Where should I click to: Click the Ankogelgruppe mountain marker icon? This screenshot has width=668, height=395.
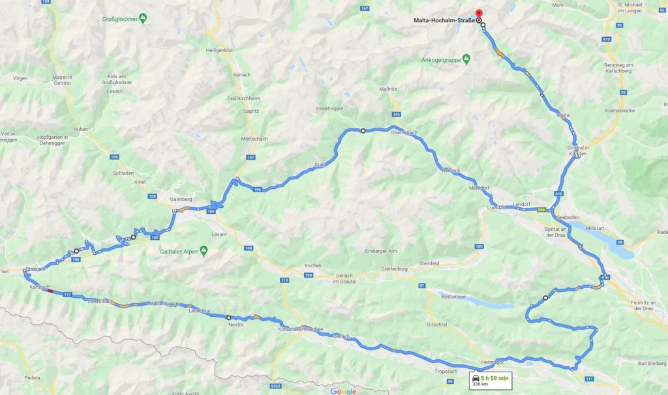click(x=466, y=59)
